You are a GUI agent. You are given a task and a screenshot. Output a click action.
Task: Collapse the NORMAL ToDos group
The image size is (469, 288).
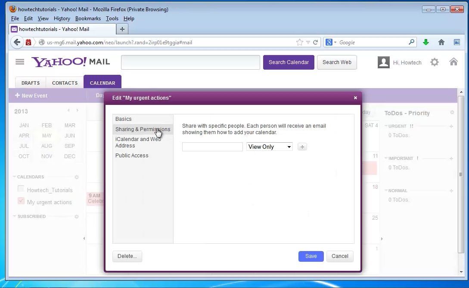386,190
